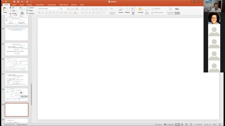Open the Slide Show ribbon tab
This screenshot has height=126, width=225.
pyautogui.click(x=64, y=5)
